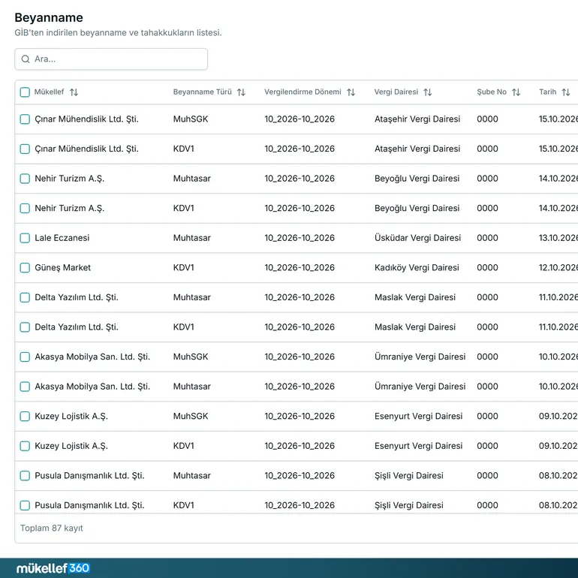Click 0000 in Güneş Market row

487,268
